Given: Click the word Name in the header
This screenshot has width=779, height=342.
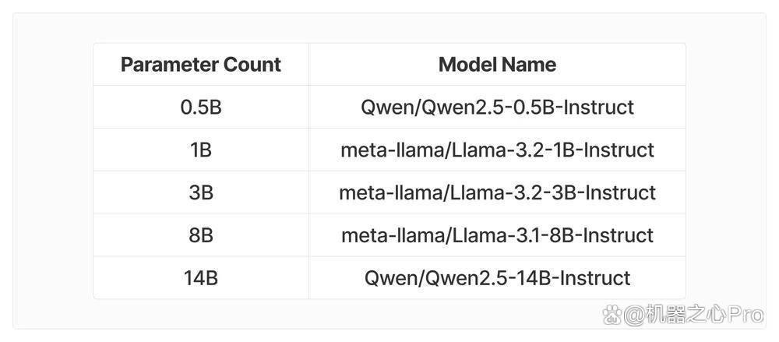Looking at the screenshot, I should click(529, 64).
